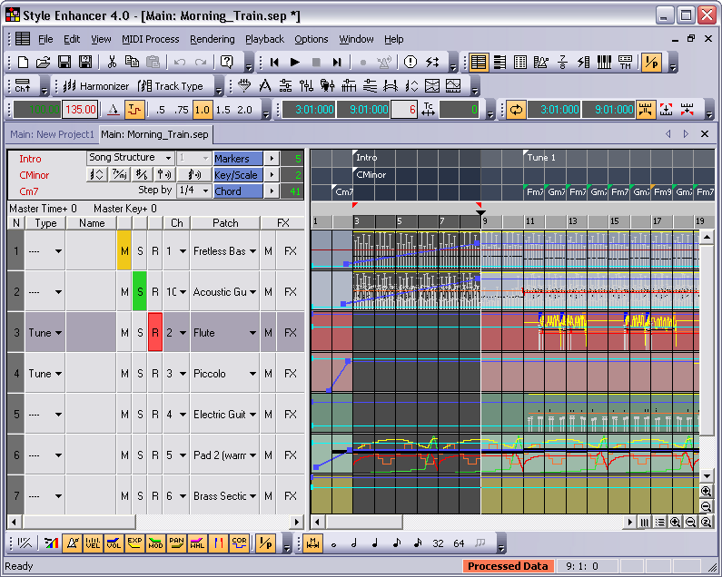Click the 135.00 tempo field
Viewport: 722px width, 577px height.
pyautogui.click(x=80, y=110)
